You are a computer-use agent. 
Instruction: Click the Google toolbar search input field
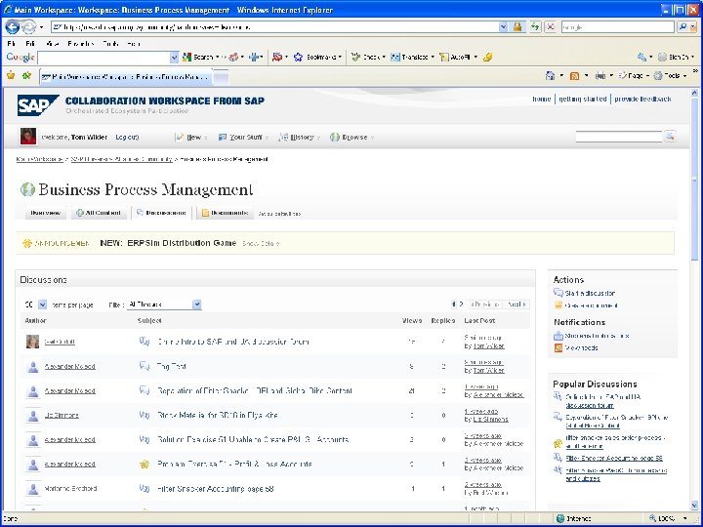click(104, 58)
